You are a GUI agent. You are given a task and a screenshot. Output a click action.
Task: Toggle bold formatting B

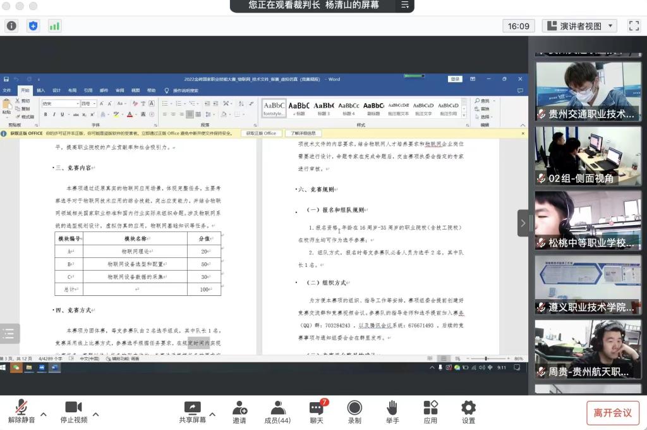(x=45, y=114)
